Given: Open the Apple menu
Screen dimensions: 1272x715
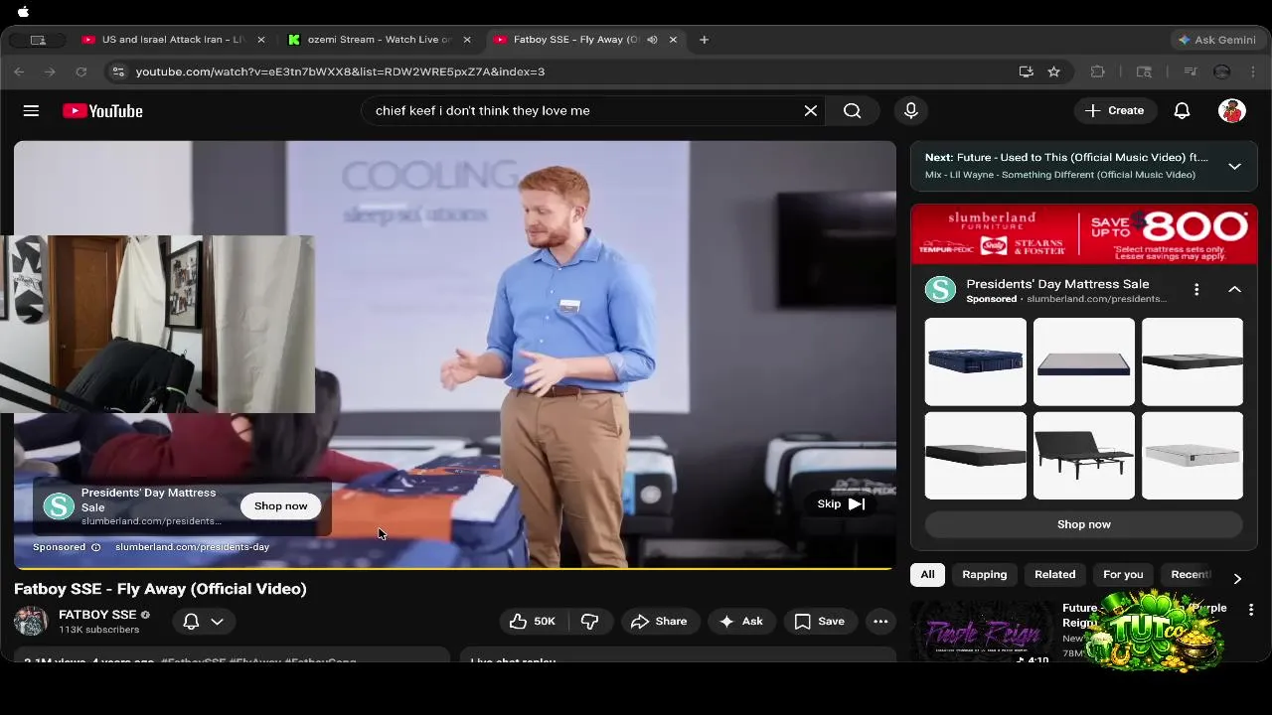Looking at the screenshot, I should tap(23, 12).
